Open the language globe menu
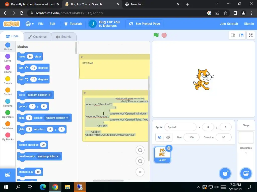Screen dimensions: 257x192 coord(30,24)
